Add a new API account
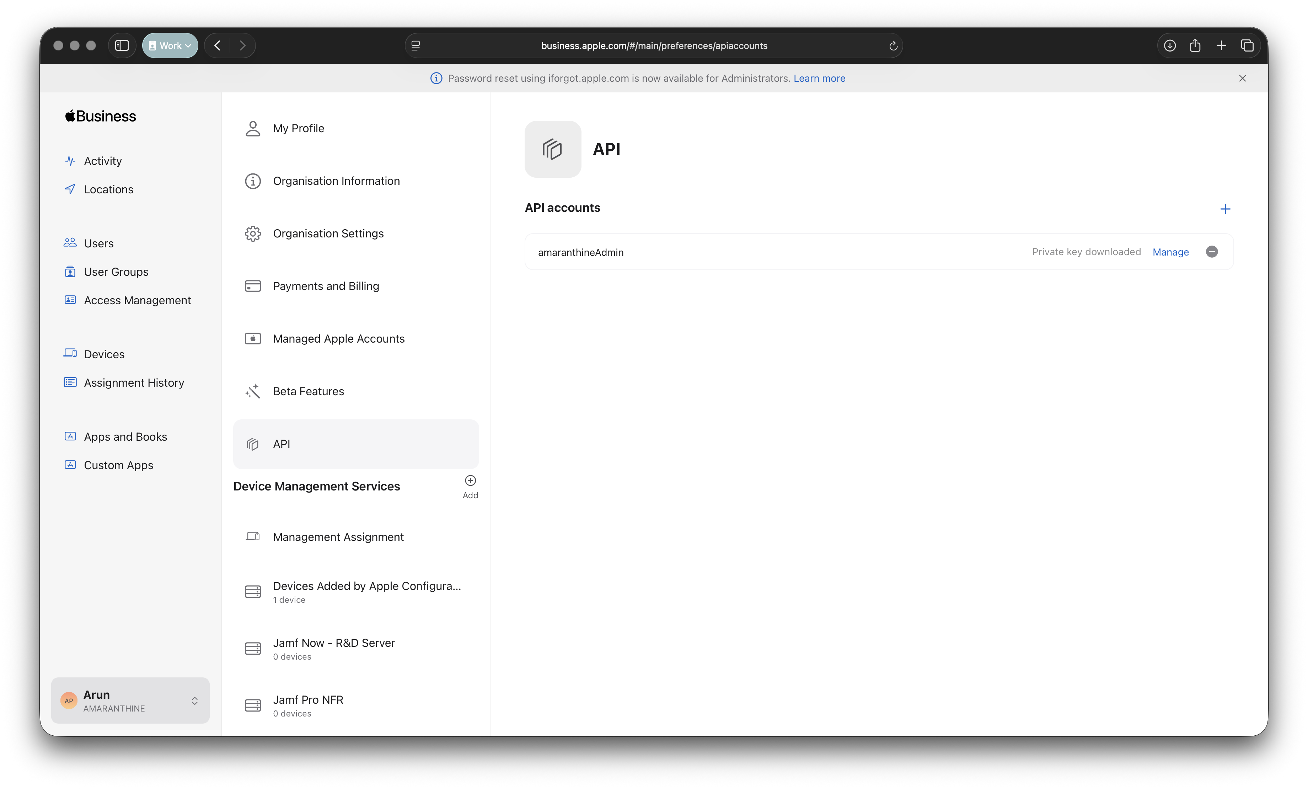 (1225, 209)
